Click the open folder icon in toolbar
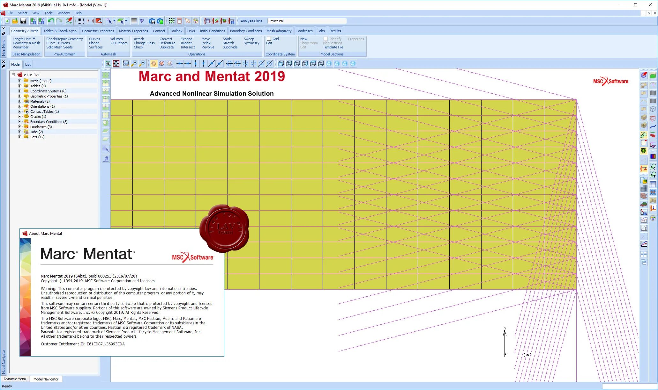The image size is (658, 390). coord(15,21)
